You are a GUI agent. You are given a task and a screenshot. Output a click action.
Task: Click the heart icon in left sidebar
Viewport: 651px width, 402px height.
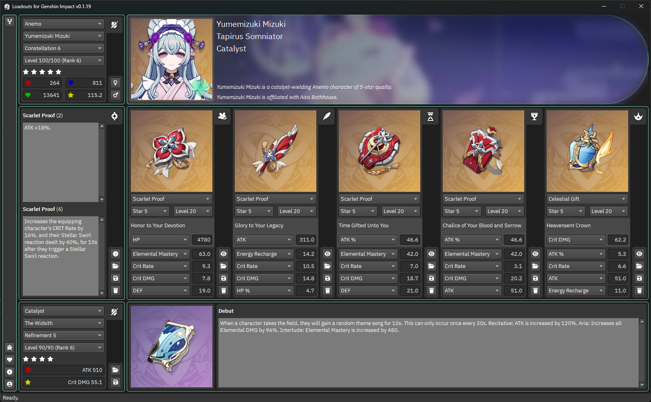click(x=10, y=360)
